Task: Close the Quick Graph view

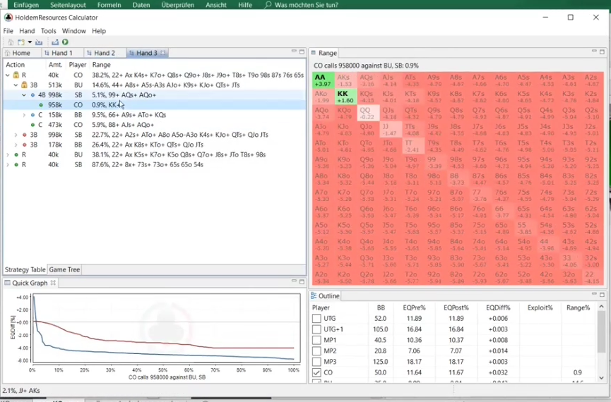Action: (x=53, y=283)
